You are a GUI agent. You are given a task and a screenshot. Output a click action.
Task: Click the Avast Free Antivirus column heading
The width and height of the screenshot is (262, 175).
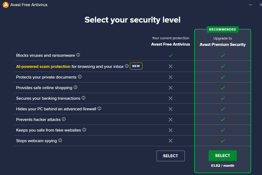[x=170, y=44]
